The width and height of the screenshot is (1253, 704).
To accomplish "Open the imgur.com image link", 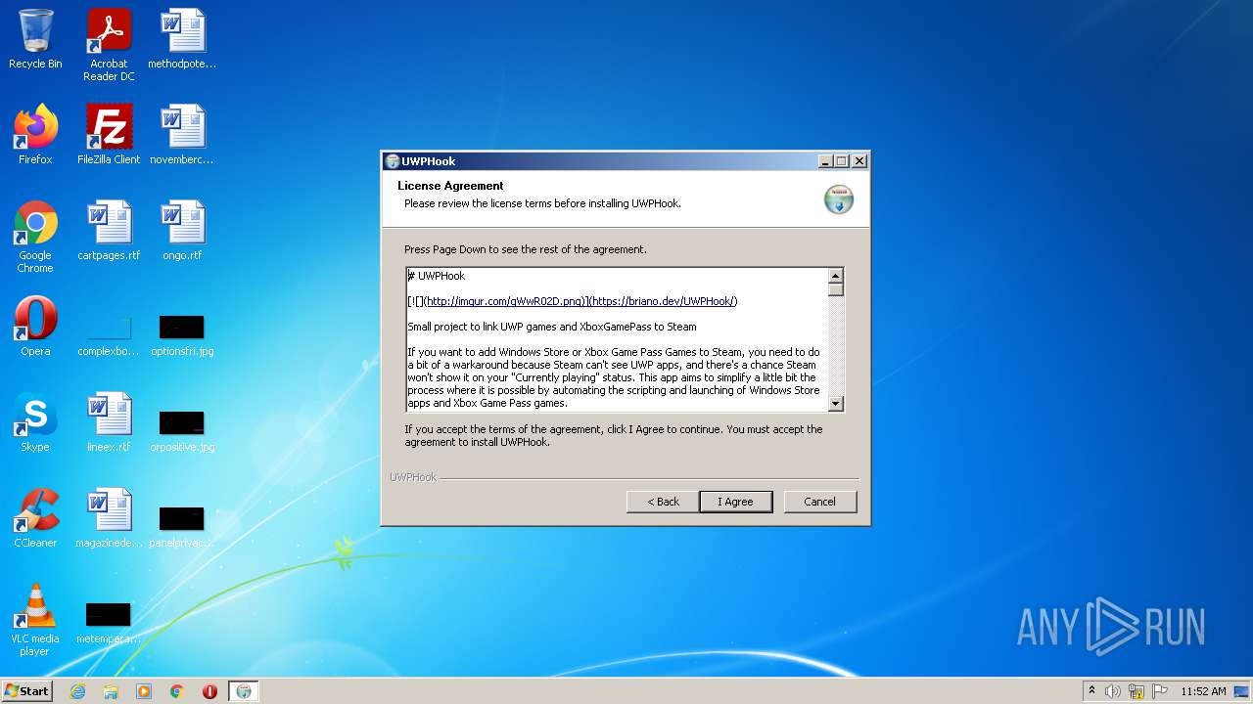I will point(506,301).
